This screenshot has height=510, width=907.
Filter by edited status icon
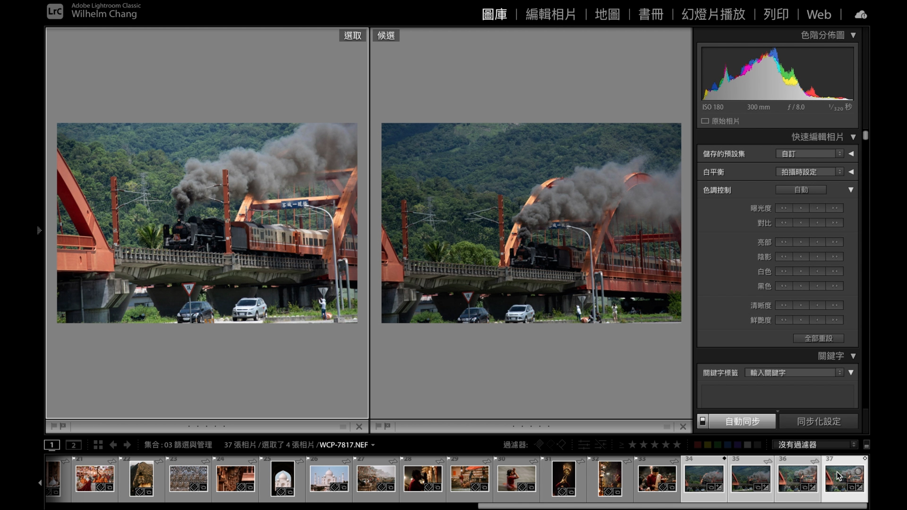tap(584, 445)
